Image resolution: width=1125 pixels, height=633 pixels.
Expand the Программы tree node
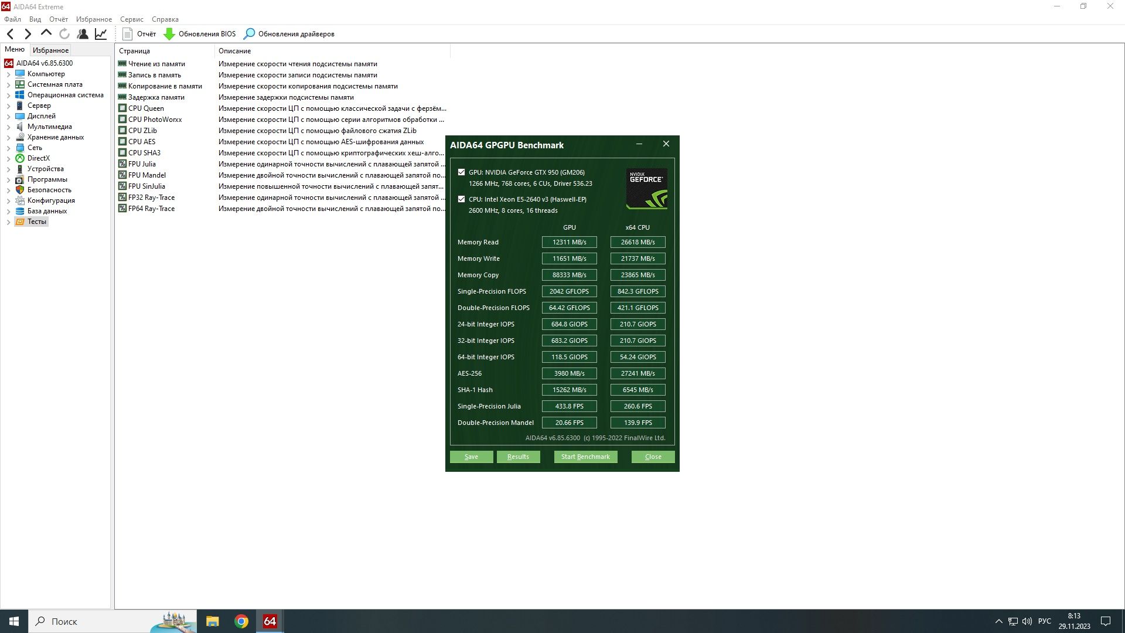pos(8,180)
